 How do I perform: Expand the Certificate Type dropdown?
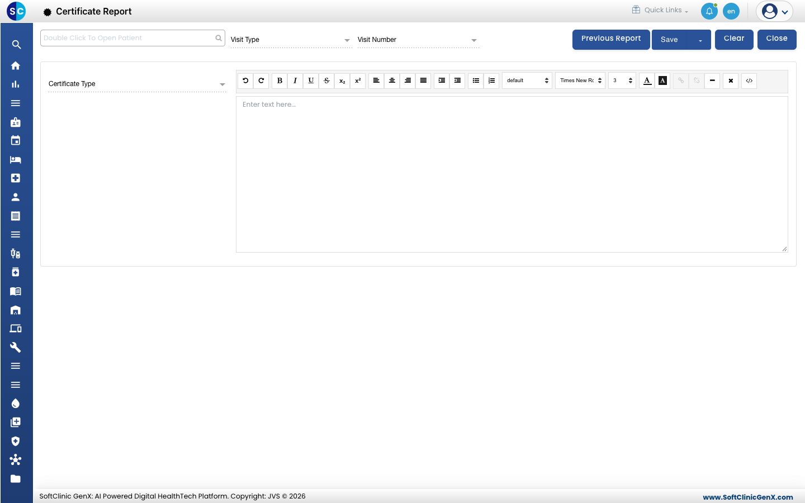(137, 84)
